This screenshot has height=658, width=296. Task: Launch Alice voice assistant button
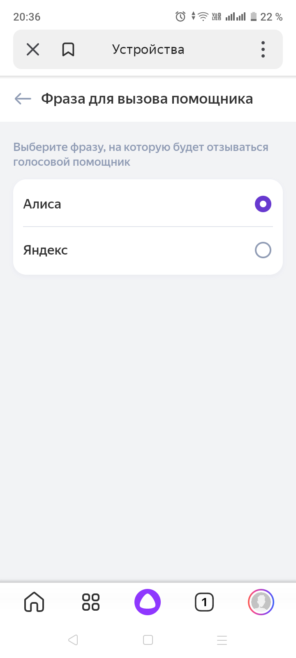(148, 602)
